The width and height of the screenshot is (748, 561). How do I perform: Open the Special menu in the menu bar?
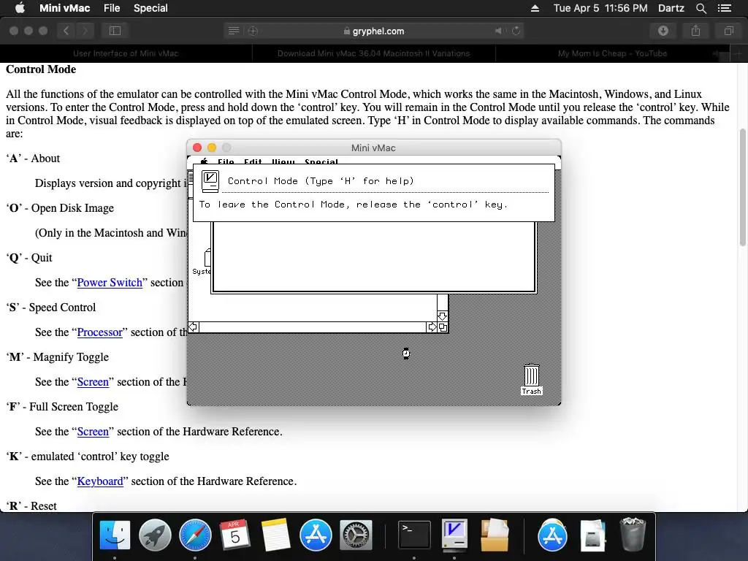click(x=150, y=8)
